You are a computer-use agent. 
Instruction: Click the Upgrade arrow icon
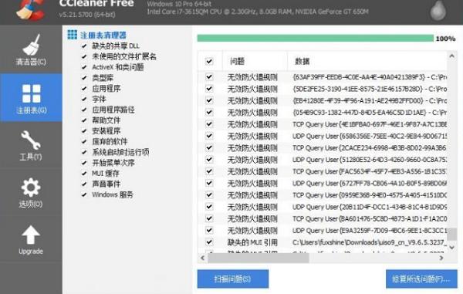31,235
